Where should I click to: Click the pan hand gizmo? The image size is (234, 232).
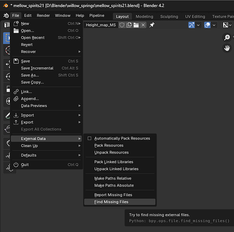[227, 48]
